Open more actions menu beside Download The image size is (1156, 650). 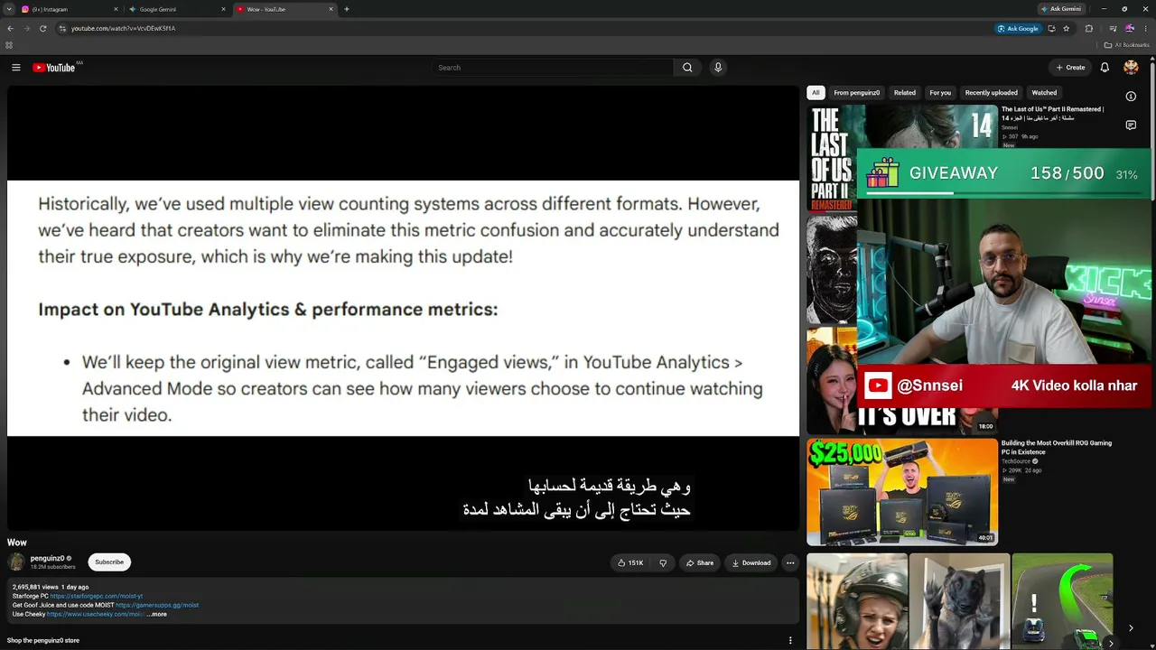point(790,562)
